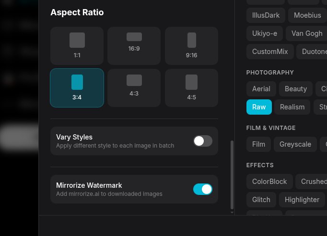Viewport: 327px width, 236px height.
Task: Select the 3:4 aspect ratio
Action: point(77,88)
